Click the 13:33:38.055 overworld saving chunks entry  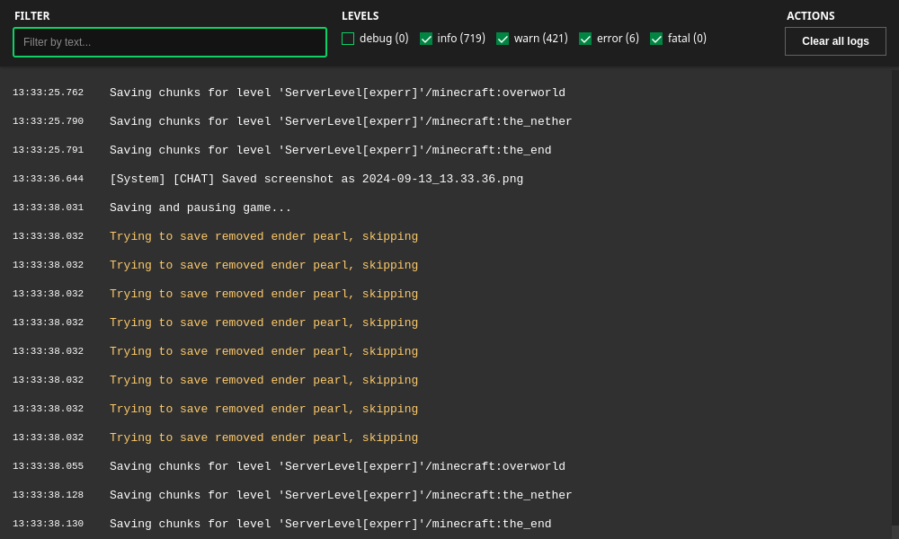click(337, 467)
